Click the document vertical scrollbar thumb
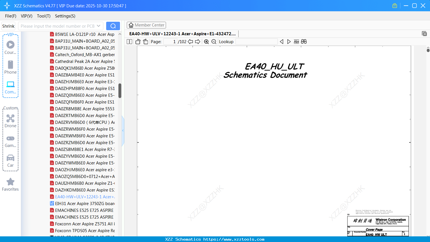The image size is (430, 242). coord(428,50)
